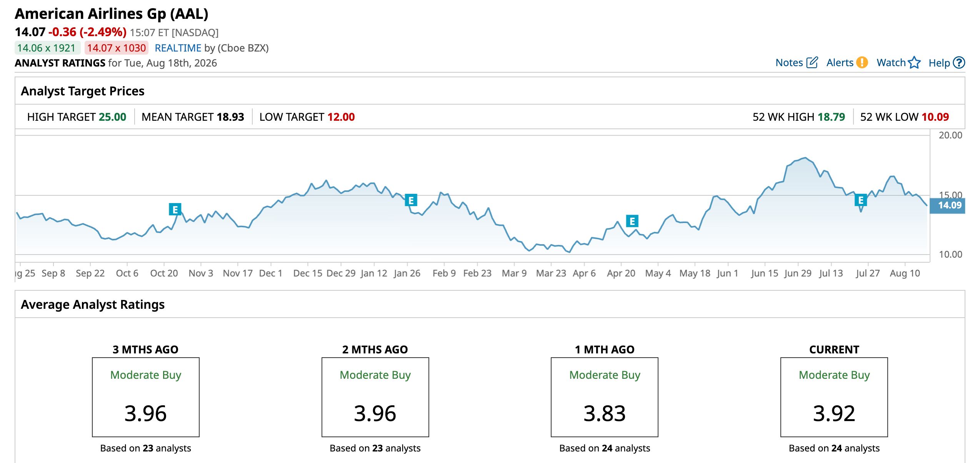Click the 3 MTHS AGO rating box
Screen dimensions: 970x463
[x=146, y=397]
